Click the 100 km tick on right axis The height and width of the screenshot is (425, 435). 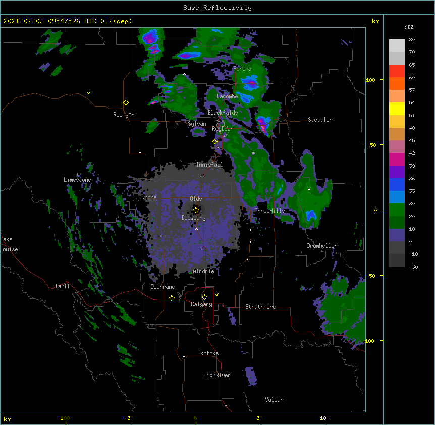tap(370, 80)
